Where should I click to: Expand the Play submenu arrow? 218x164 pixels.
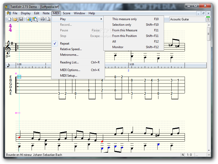(x=101, y=19)
